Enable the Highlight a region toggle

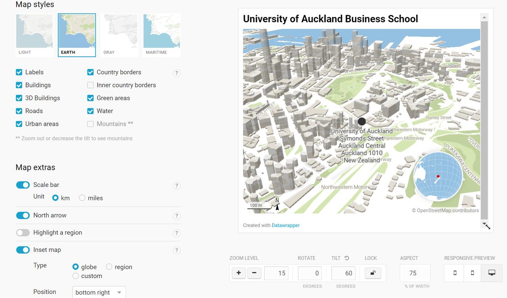pos(23,233)
